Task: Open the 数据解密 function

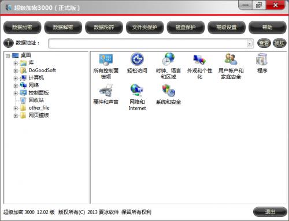Action: 63,28
